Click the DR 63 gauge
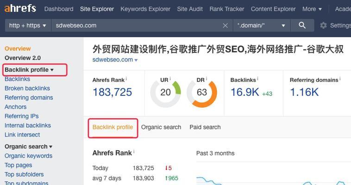 pyautogui.click(x=202, y=92)
